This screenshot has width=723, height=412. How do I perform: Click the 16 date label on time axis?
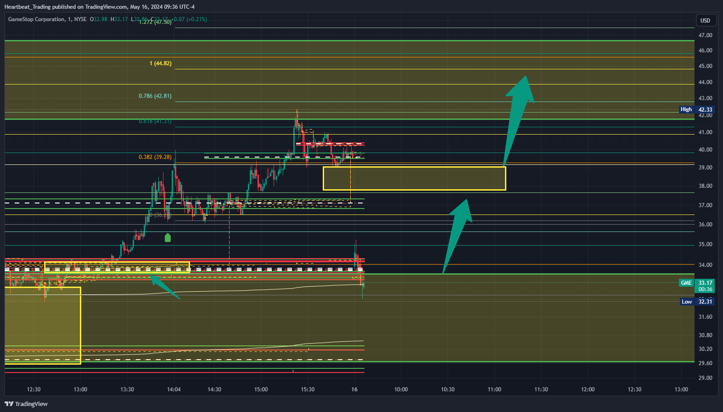pos(354,389)
